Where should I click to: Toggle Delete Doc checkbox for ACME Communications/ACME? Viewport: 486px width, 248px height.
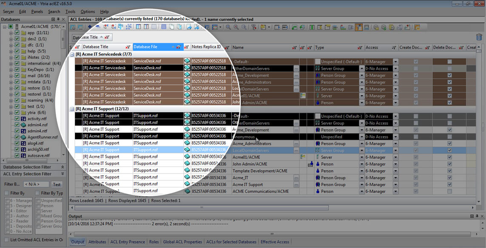449,191
